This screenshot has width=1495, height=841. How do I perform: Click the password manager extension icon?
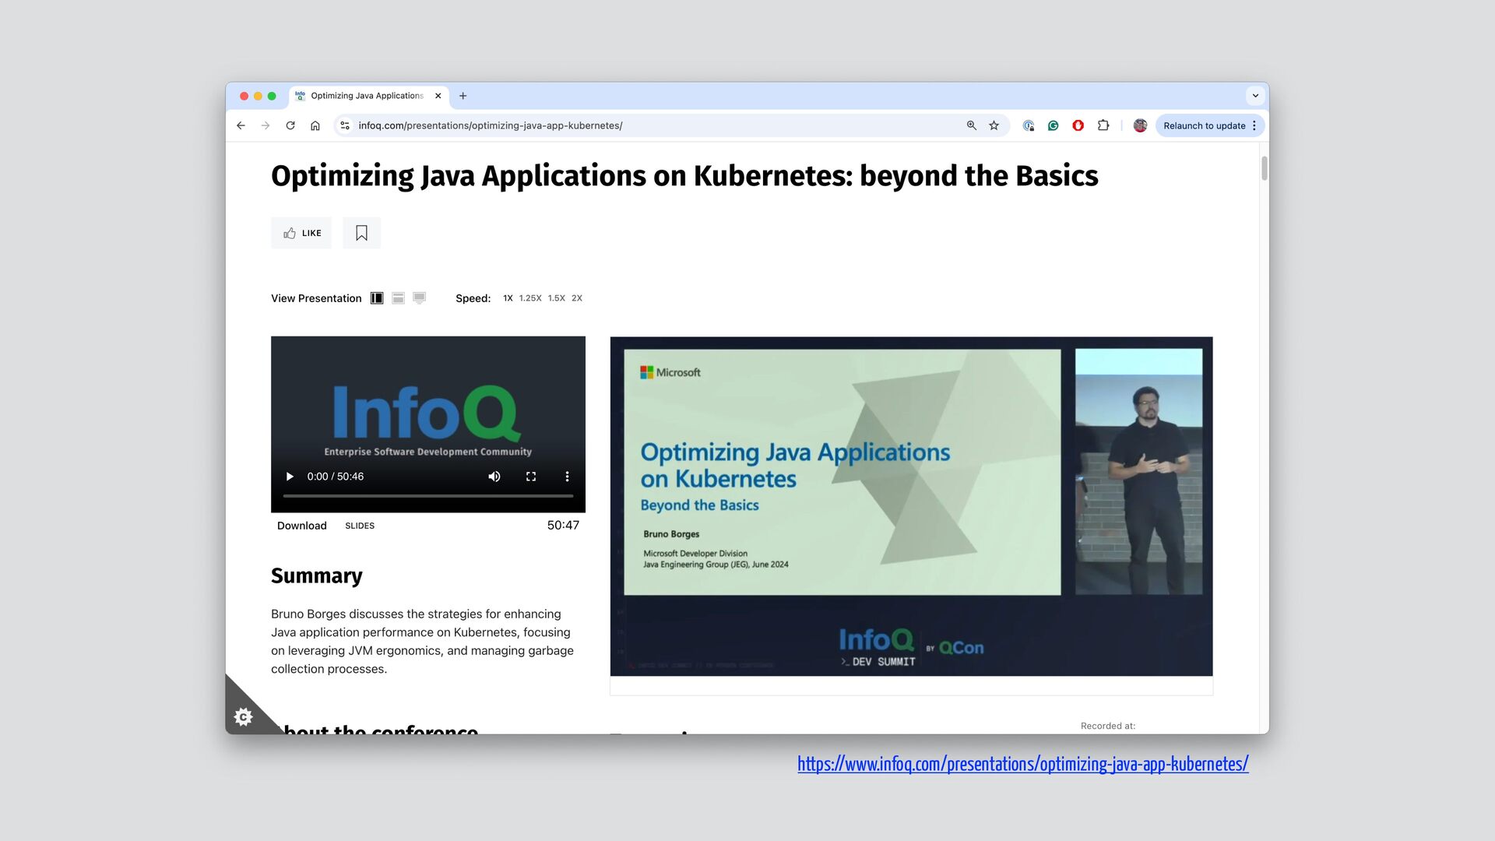(x=1029, y=125)
